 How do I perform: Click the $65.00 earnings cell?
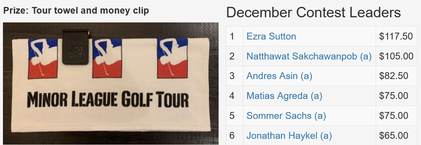click(x=396, y=136)
